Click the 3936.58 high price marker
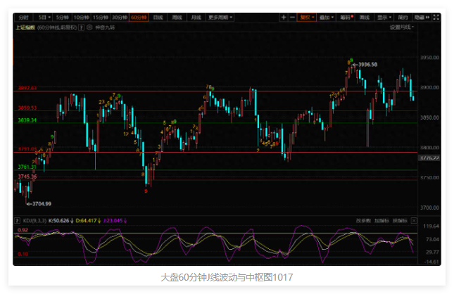The width and height of the screenshot is (454, 294). pyautogui.click(x=367, y=65)
